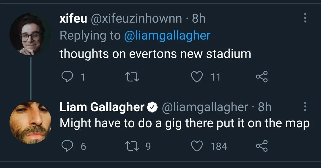Click Liam Gallagher's verified badge
Viewport: 321px width, 168px height.
click(152, 107)
